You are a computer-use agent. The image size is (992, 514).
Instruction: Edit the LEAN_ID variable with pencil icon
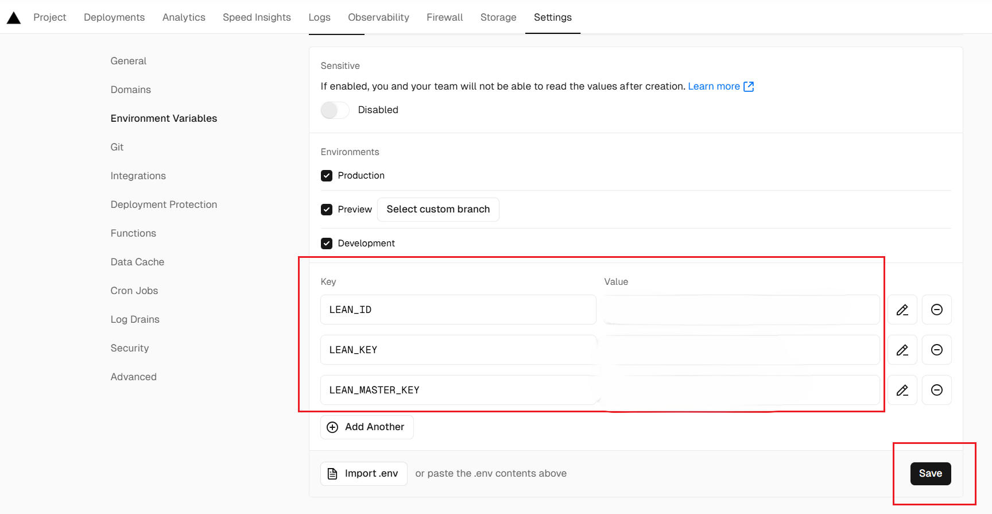(902, 310)
